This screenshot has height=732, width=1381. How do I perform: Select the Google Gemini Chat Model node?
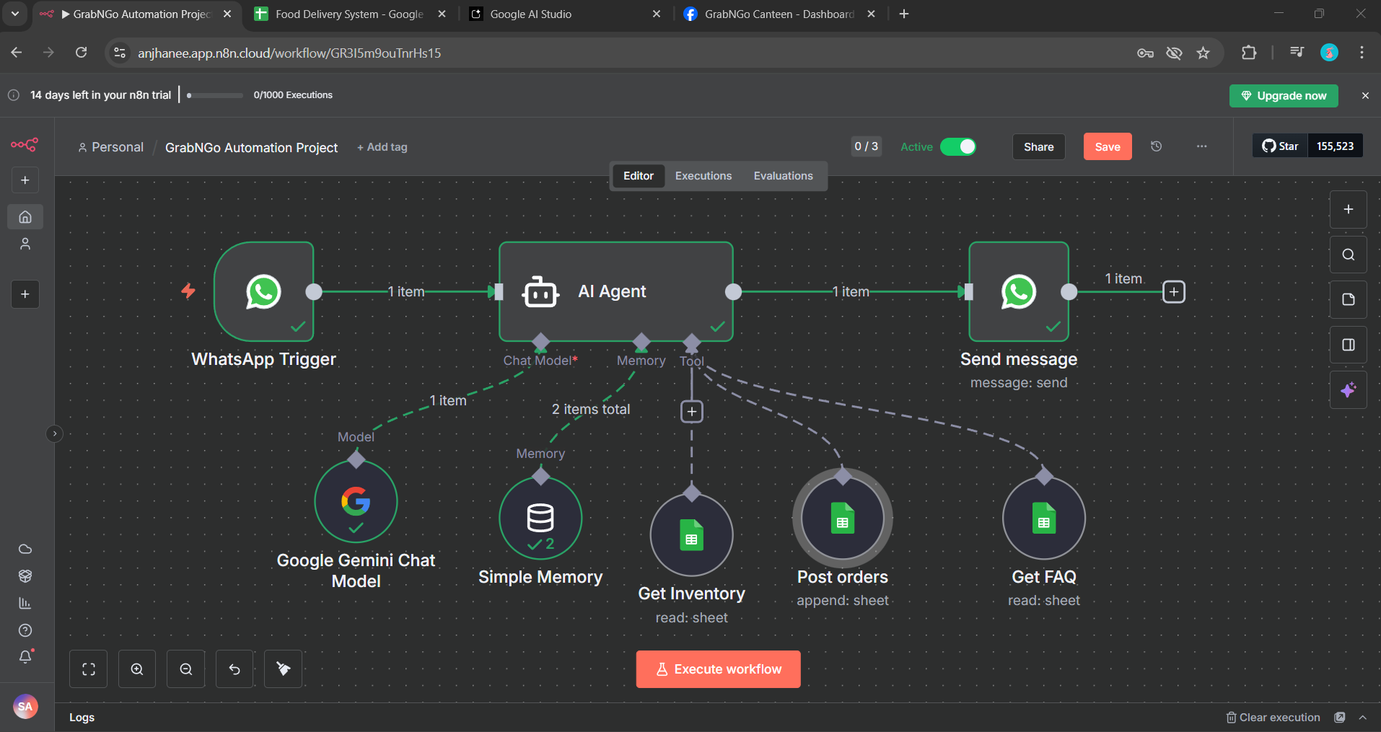pyautogui.click(x=355, y=501)
